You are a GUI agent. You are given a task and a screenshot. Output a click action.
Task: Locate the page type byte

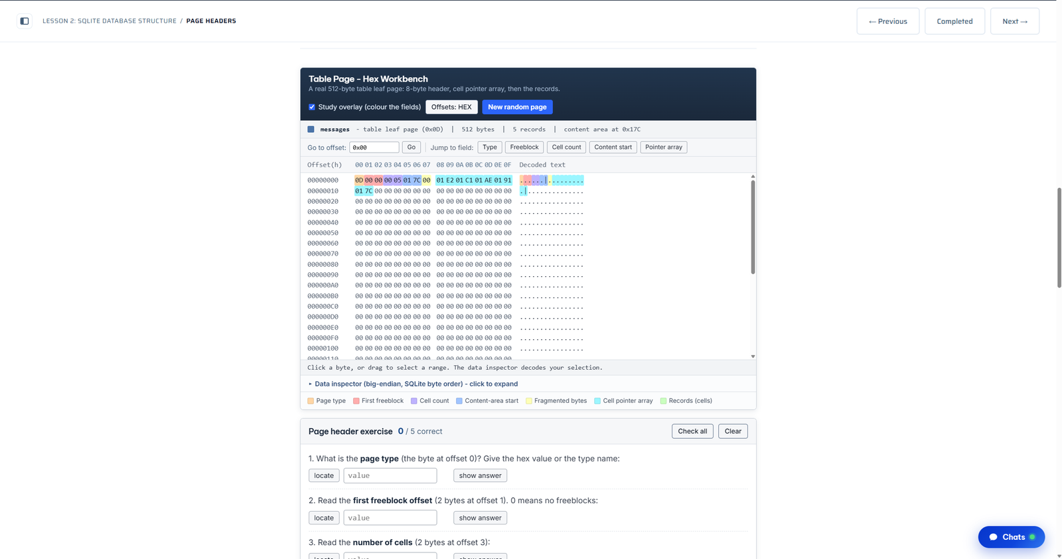(324, 475)
